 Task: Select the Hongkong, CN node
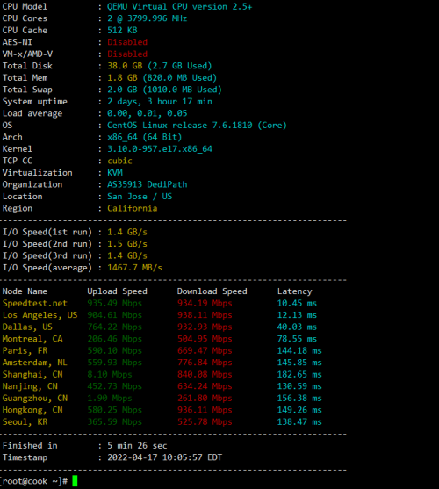point(32,409)
